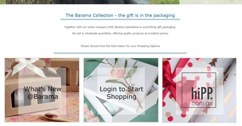Open the hiPP.com.au logo tile

point(199,90)
